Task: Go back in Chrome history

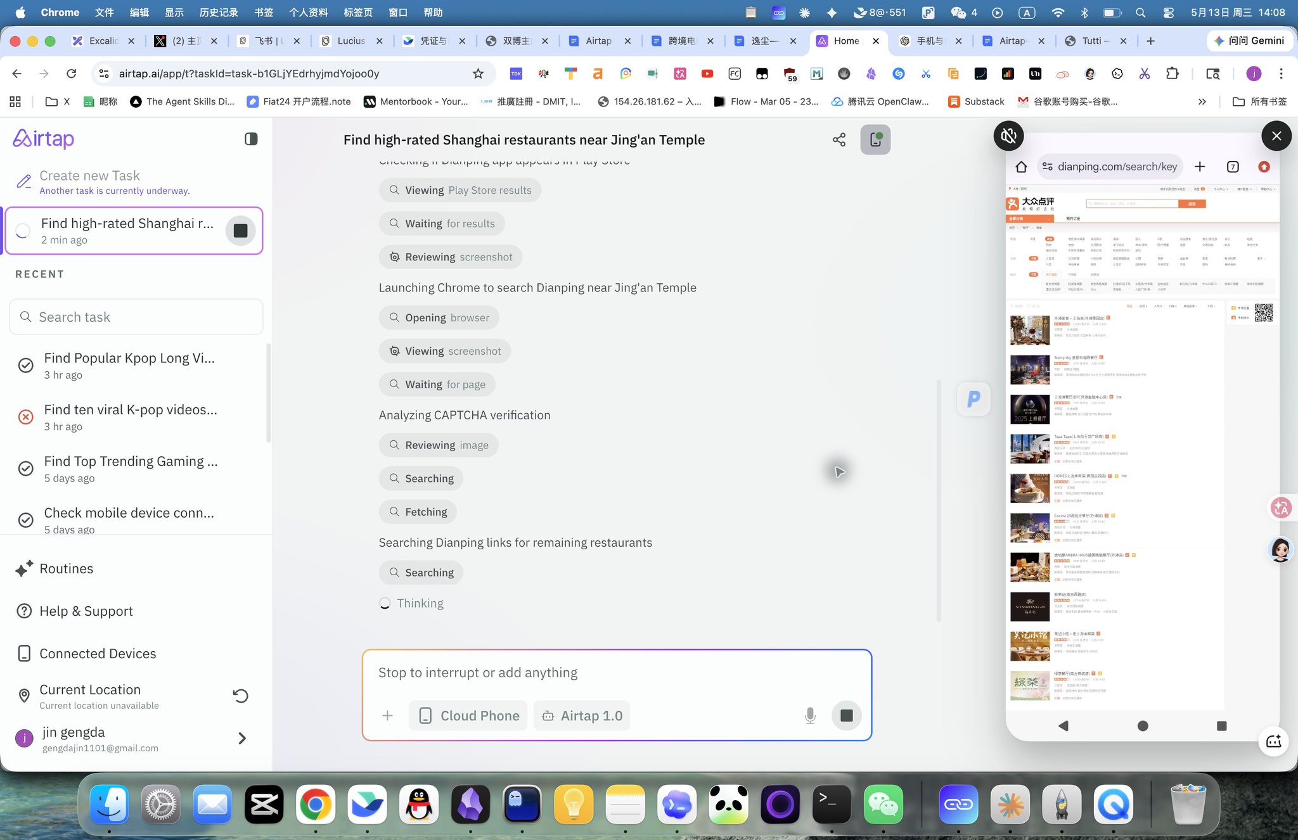Action: pyautogui.click(x=17, y=73)
